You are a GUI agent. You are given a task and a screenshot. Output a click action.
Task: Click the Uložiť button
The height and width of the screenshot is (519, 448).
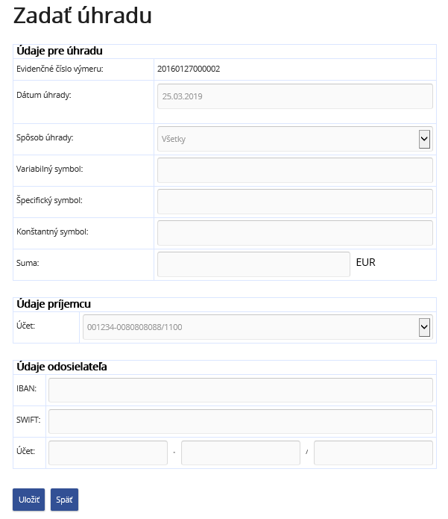pos(29,500)
